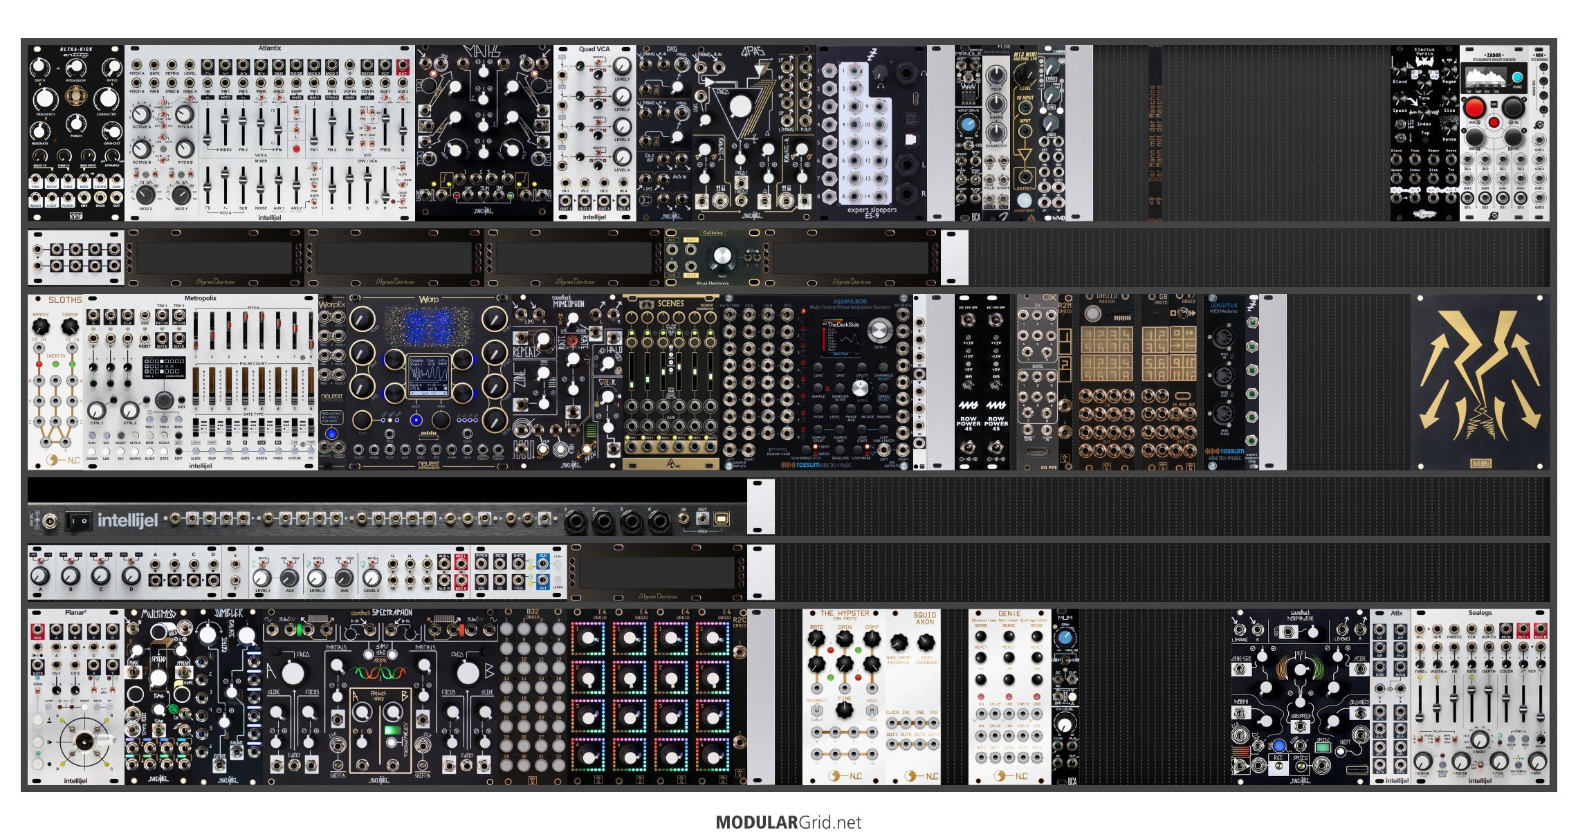Open the DXG module
This screenshot has height=837, width=1578.
(x=664, y=133)
